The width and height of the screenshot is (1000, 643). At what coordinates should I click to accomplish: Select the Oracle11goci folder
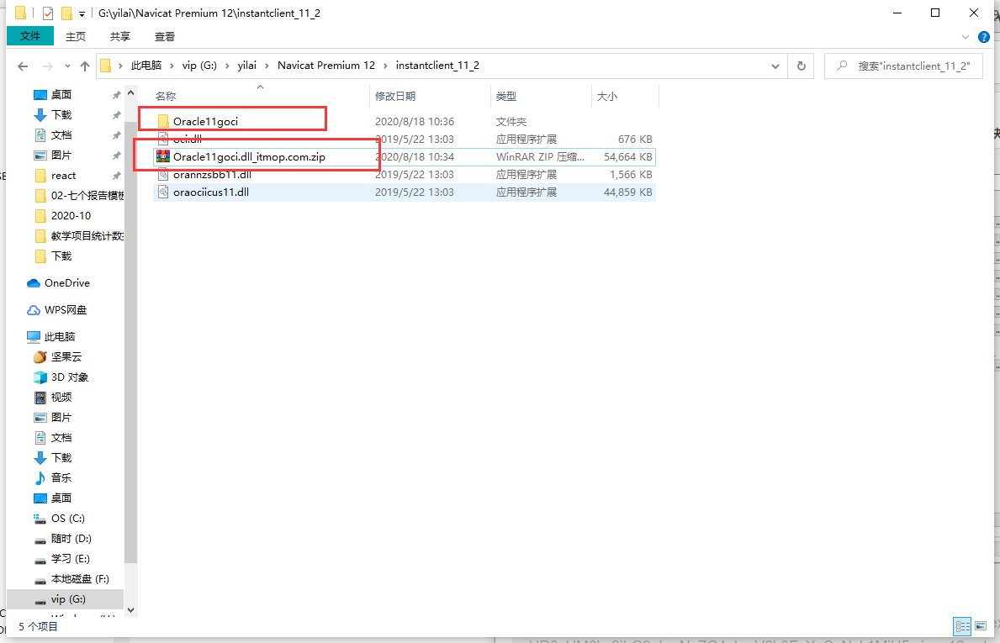pyautogui.click(x=405, y=121)
